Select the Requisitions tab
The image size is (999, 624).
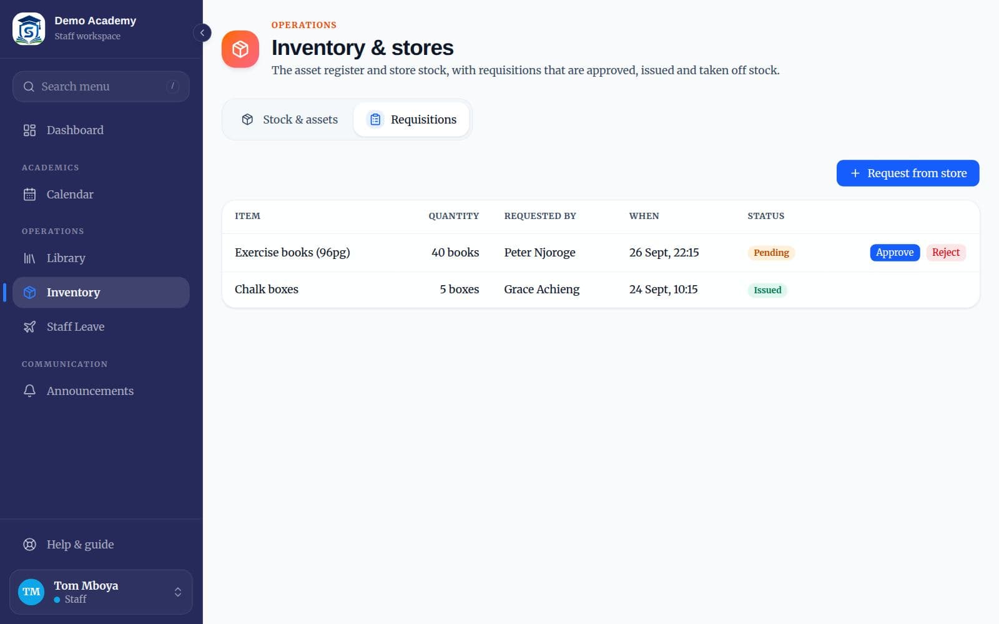coord(411,120)
